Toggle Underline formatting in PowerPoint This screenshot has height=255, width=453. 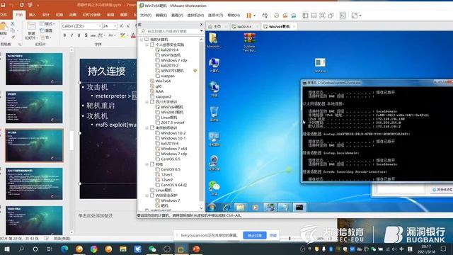pyautogui.click(x=79, y=35)
